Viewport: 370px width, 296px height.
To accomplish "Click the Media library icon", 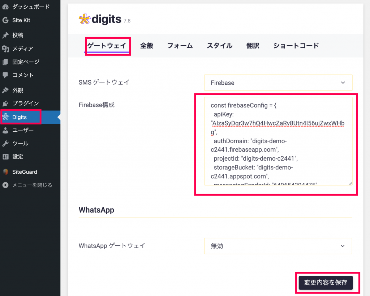I will [x=5, y=48].
